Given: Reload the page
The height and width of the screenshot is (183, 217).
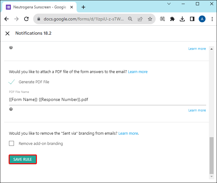Looking at the screenshot, I should point(26,19).
